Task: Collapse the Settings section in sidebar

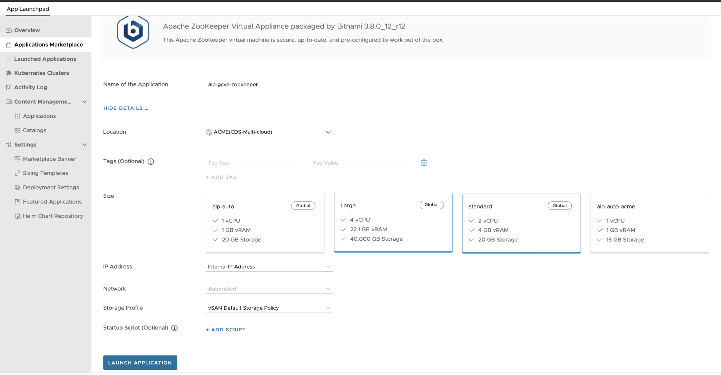Action: (x=84, y=144)
